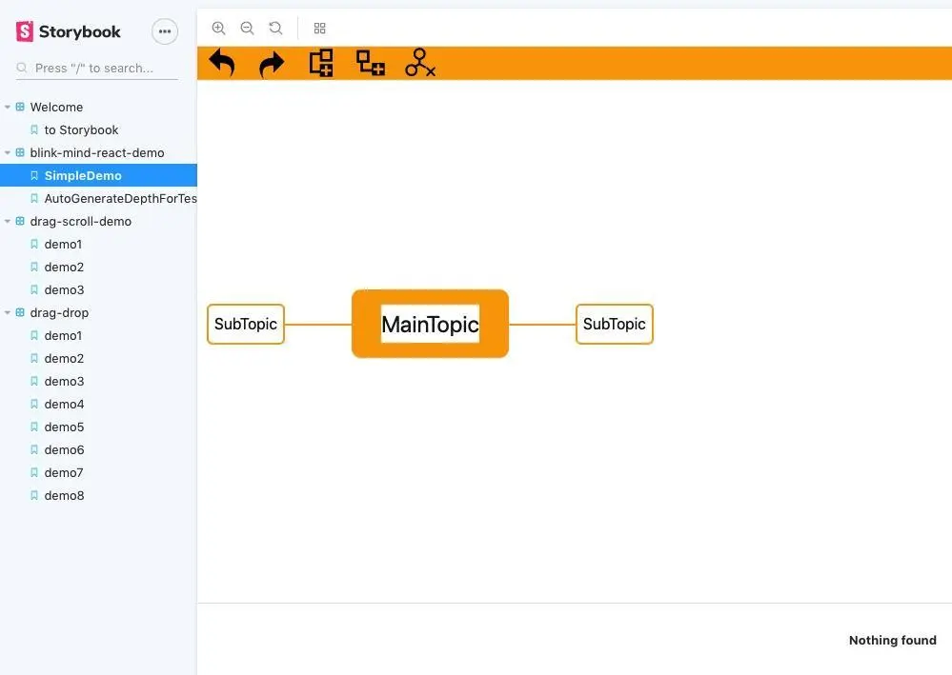Collapse the Welcome group arrow
This screenshot has height=675, width=952.
point(8,107)
